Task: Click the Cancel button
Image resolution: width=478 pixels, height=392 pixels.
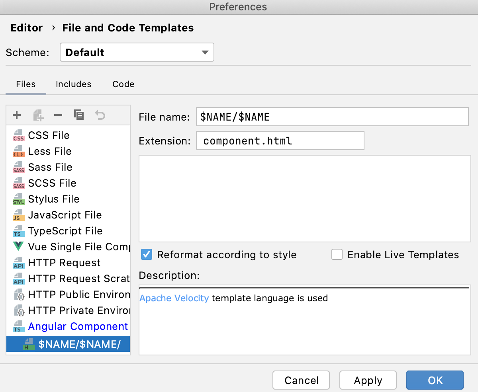Action: 301,380
